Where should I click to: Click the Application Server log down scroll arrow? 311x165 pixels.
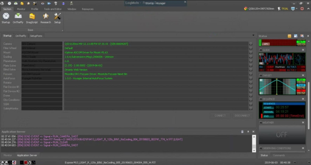[254, 150]
